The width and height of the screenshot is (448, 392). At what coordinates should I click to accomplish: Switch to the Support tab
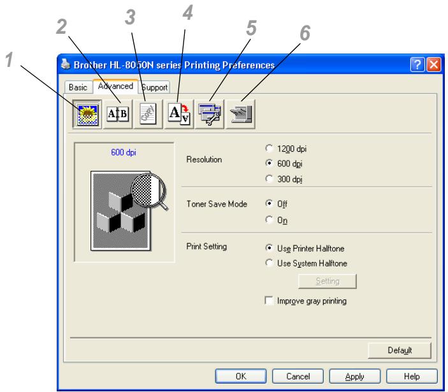click(x=155, y=87)
